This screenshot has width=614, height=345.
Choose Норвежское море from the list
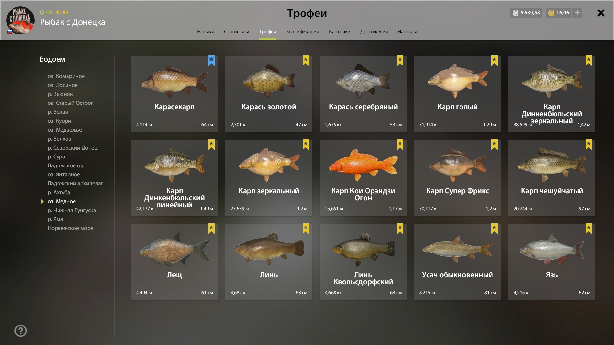(x=70, y=228)
